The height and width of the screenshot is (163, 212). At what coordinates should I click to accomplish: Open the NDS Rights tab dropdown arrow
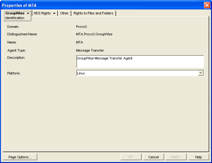pos(54,13)
